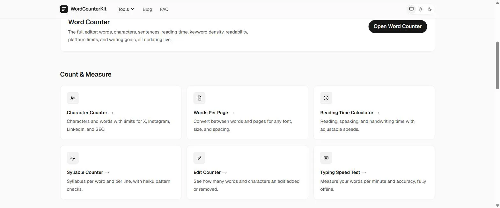Click the arrow after Edit Counter
500x208 pixels.
coord(224,173)
